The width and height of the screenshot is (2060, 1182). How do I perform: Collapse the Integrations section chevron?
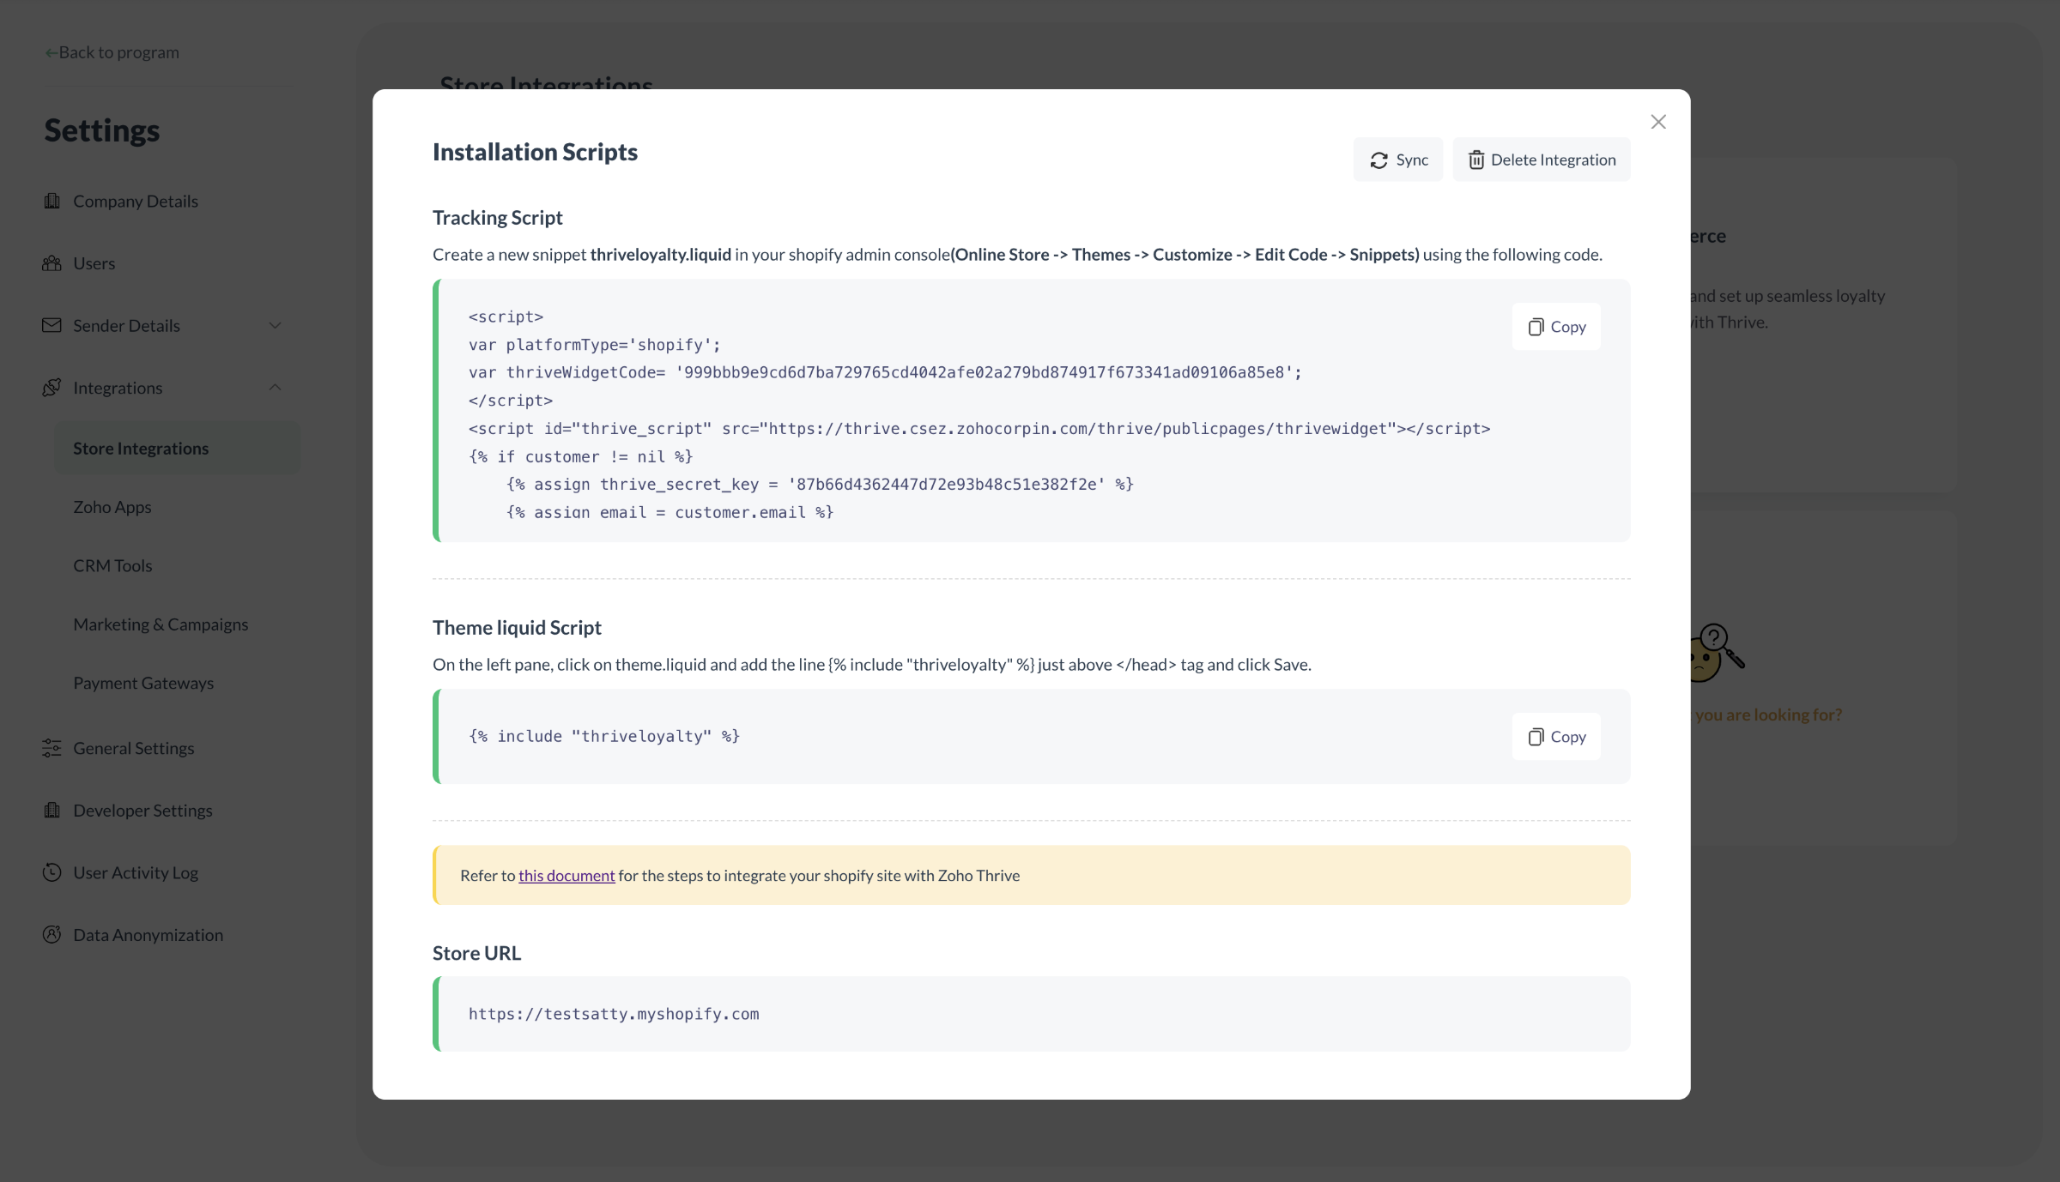point(275,388)
